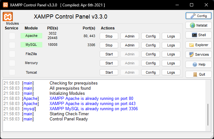View Tomcat Logs
Screen dimensions: 214x139
coord(171,72)
